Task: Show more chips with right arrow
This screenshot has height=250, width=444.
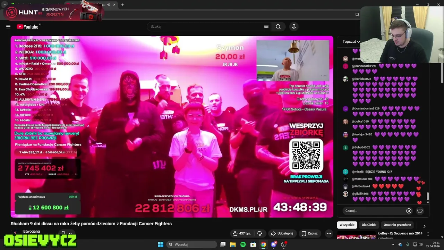Action: tap(424, 226)
